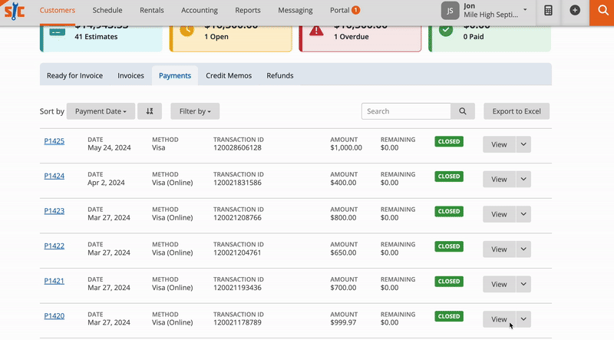The width and height of the screenshot is (614, 340).
Task: Click the 1 Overdue summary card
Action: click(x=360, y=38)
